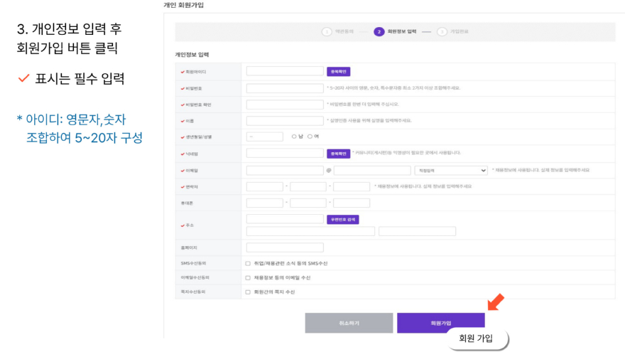Screen dimensions: 625x352
Task: Select the 남 gender radio button
Action: [x=294, y=137]
